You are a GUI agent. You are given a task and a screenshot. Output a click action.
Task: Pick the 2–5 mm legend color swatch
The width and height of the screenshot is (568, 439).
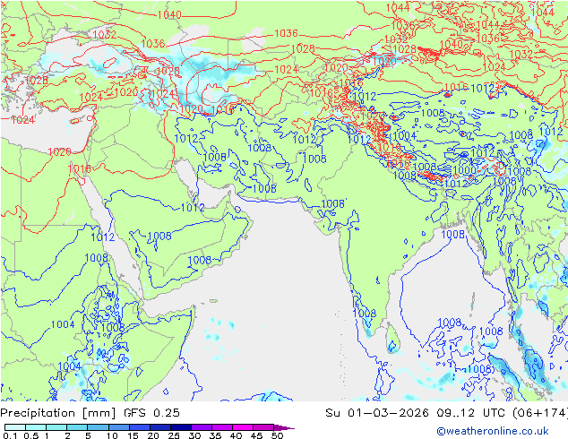tap(77, 427)
